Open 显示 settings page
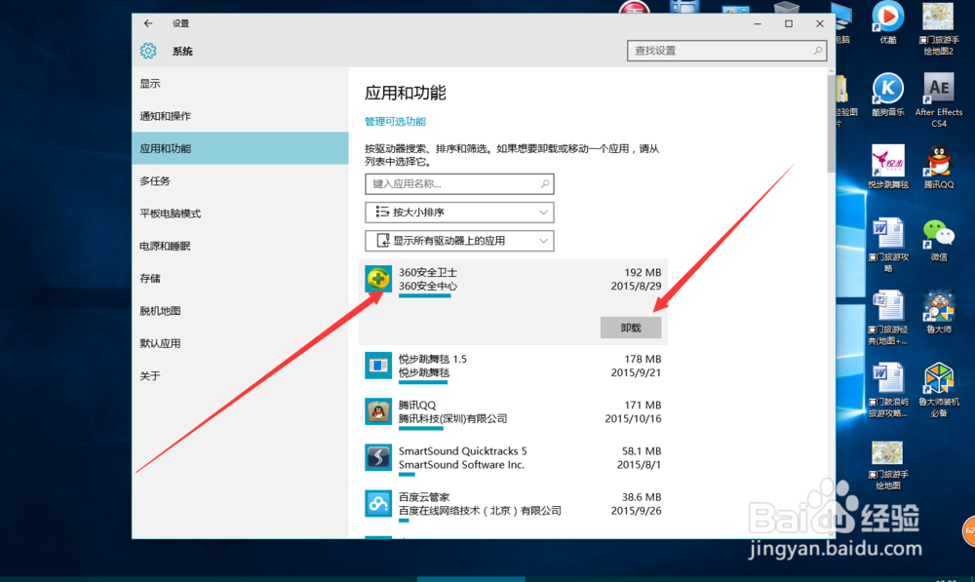 (240, 83)
